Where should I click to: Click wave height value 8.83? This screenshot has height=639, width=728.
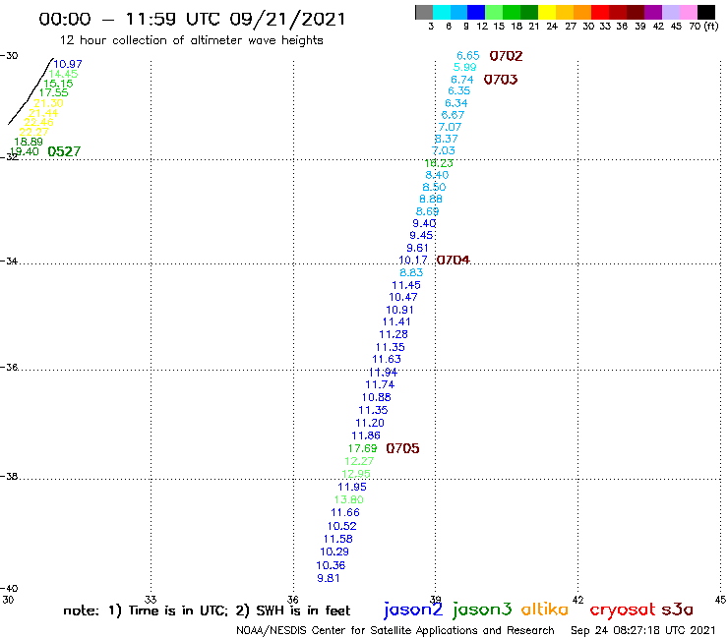click(x=411, y=272)
